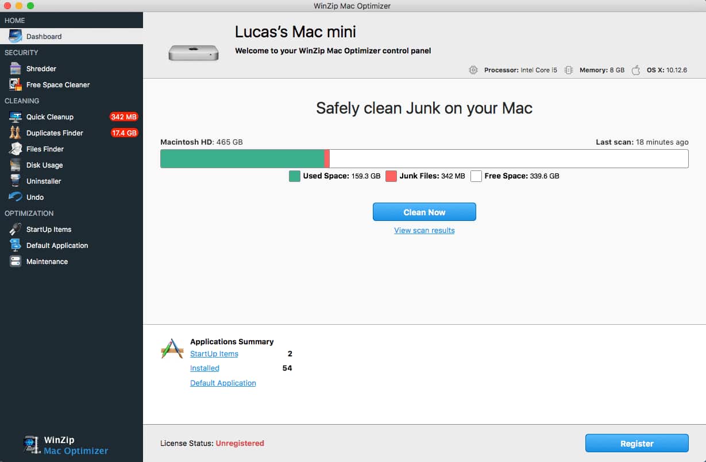Click the processor chip icon
The image size is (706, 462).
[473, 70]
